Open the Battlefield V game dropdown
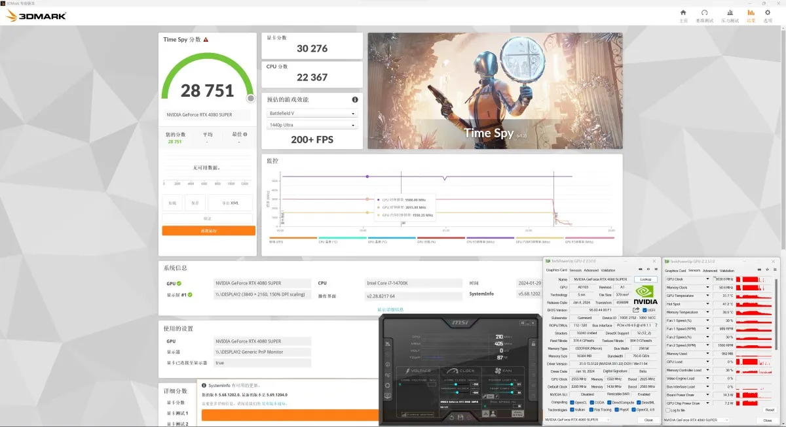 [312, 113]
